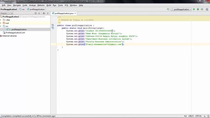Open the VCS menu
The width and height of the screenshot is (210, 118).
pyautogui.click(x=66, y=5)
